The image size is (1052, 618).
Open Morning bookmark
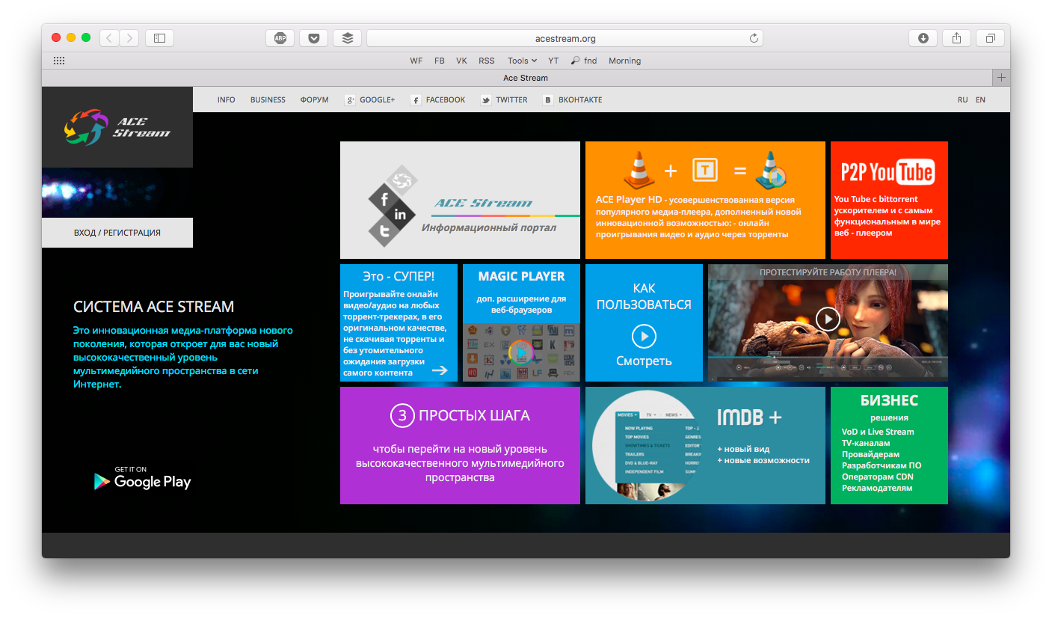tap(624, 61)
